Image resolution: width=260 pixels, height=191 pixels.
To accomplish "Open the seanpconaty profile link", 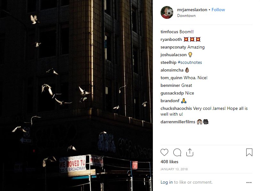I will click(173, 47).
